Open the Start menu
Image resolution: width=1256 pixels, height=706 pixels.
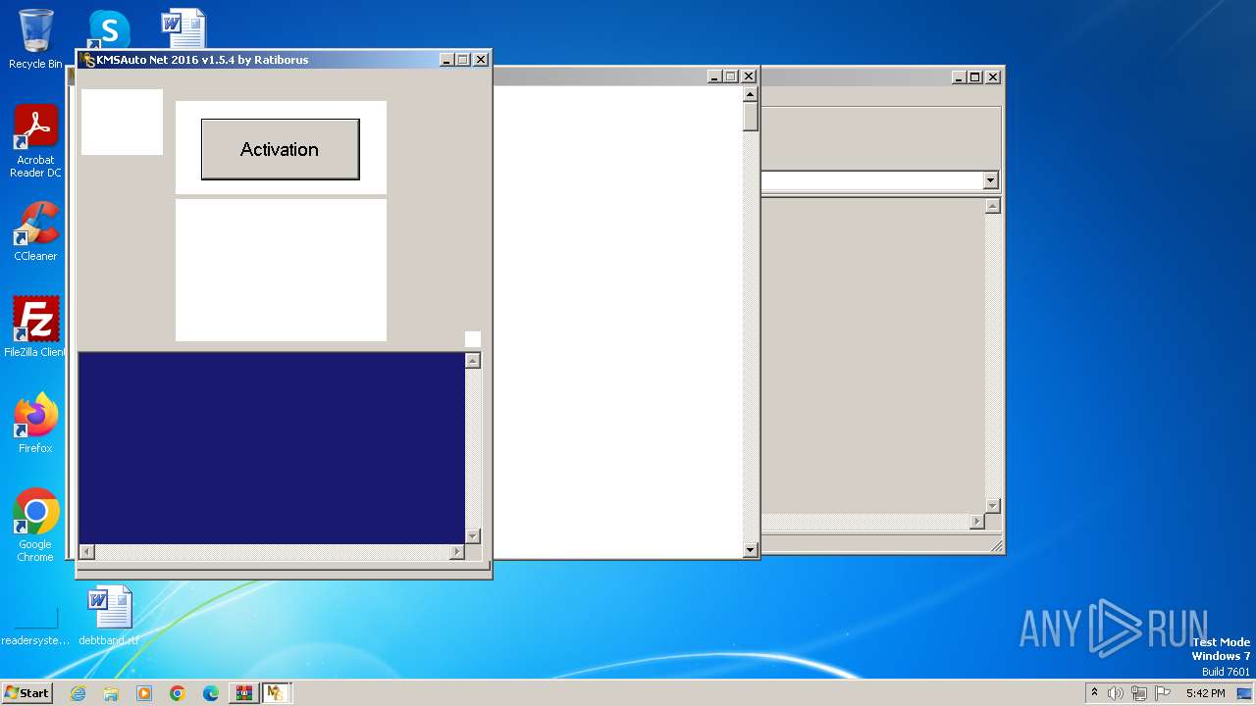[26, 693]
